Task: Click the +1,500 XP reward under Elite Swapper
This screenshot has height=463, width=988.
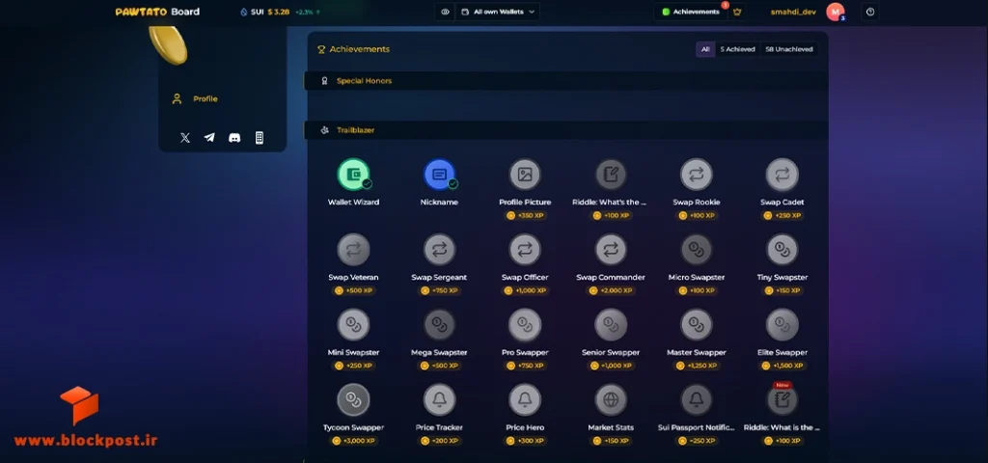Action: pyautogui.click(x=782, y=366)
